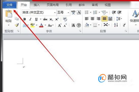Apply the red font color swatch
The height and width of the screenshot is (92, 139).
[x=41, y=25]
